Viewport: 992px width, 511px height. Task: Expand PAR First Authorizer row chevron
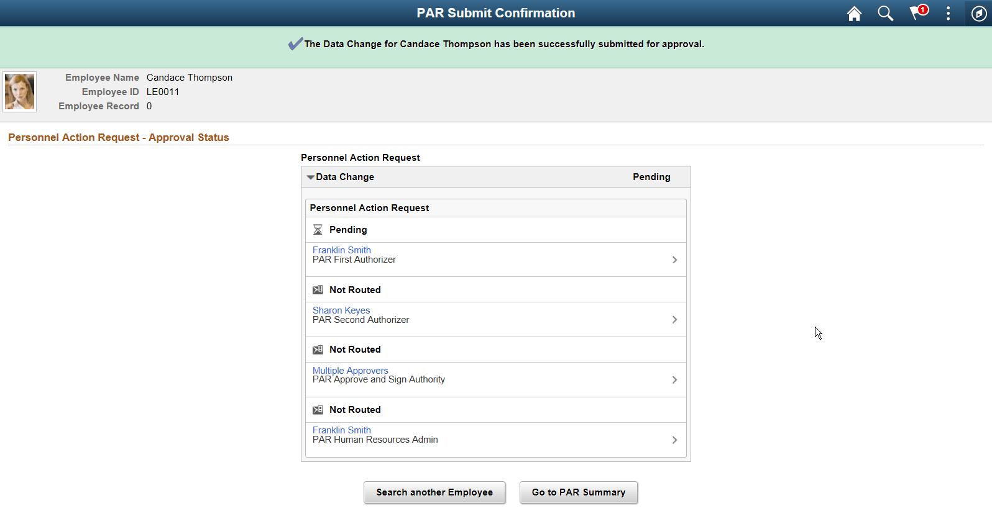tap(674, 260)
